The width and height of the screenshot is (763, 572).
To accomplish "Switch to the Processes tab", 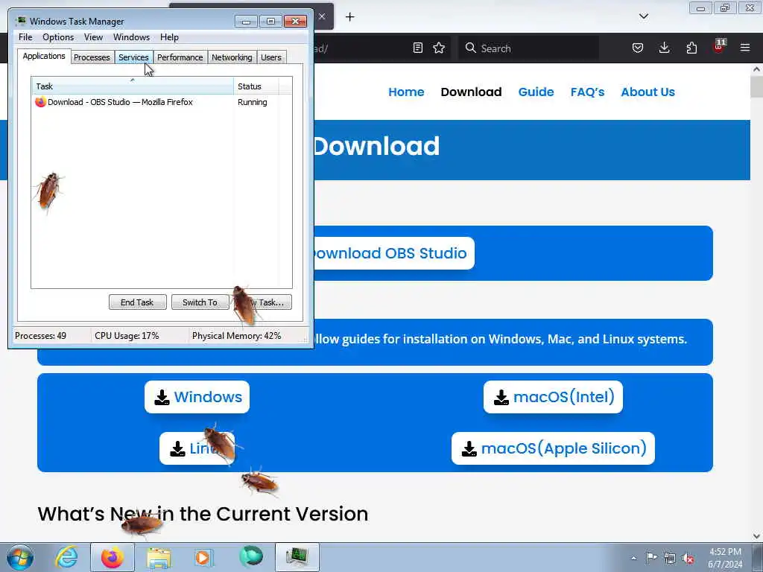I will (x=92, y=57).
